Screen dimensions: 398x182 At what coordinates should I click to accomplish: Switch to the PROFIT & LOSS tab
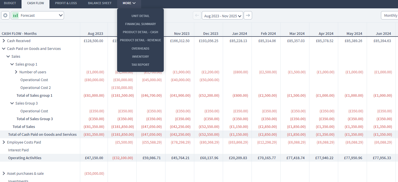click(x=66, y=3)
